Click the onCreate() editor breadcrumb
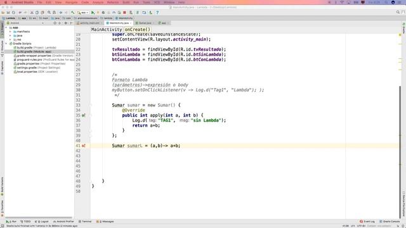The image size is (406, 228). pyautogui.click(x=137, y=30)
